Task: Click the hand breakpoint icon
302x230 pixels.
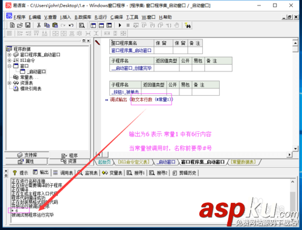Action: pos(176,25)
